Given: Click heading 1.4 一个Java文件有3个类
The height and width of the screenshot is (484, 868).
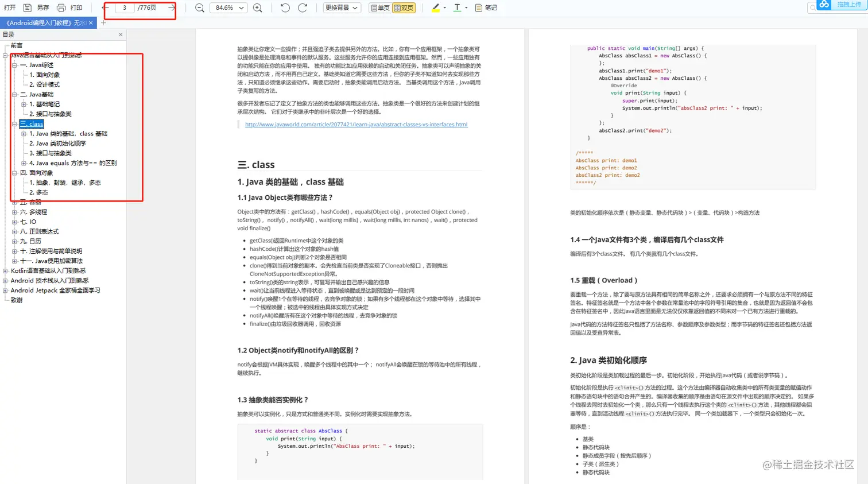Looking at the screenshot, I should point(647,240).
